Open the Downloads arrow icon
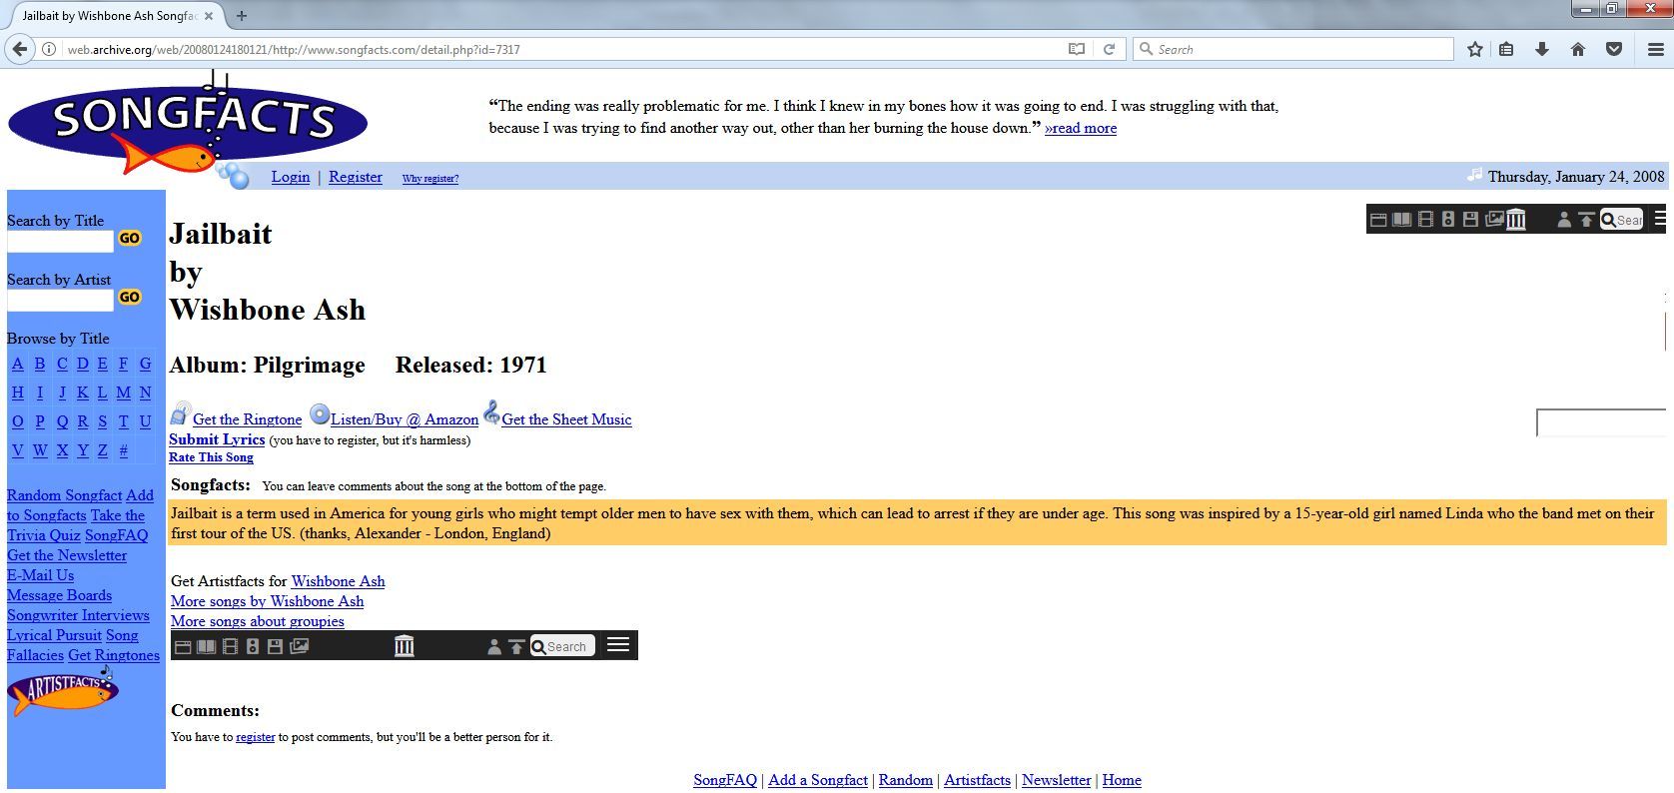The image size is (1674, 793). coord(1542,49)
